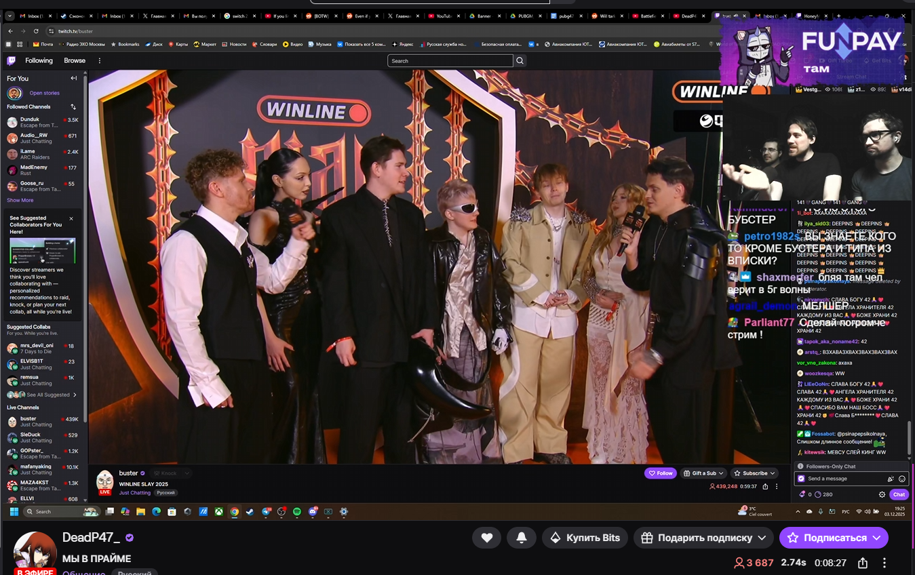The width and height of the screenshot is (915, 575).
Task: Open the cheer celebration icon in chat box
Action: point(891,479)
